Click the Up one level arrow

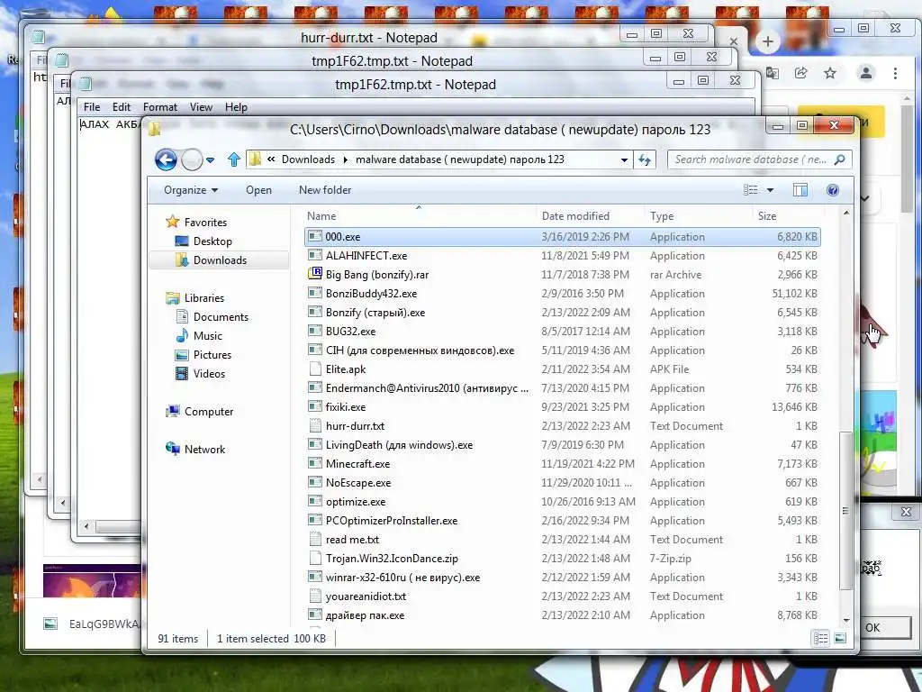pos(234,159)
